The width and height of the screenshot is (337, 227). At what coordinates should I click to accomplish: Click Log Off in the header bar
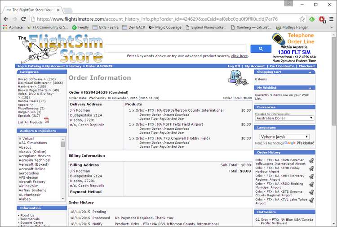click(234, 66)
